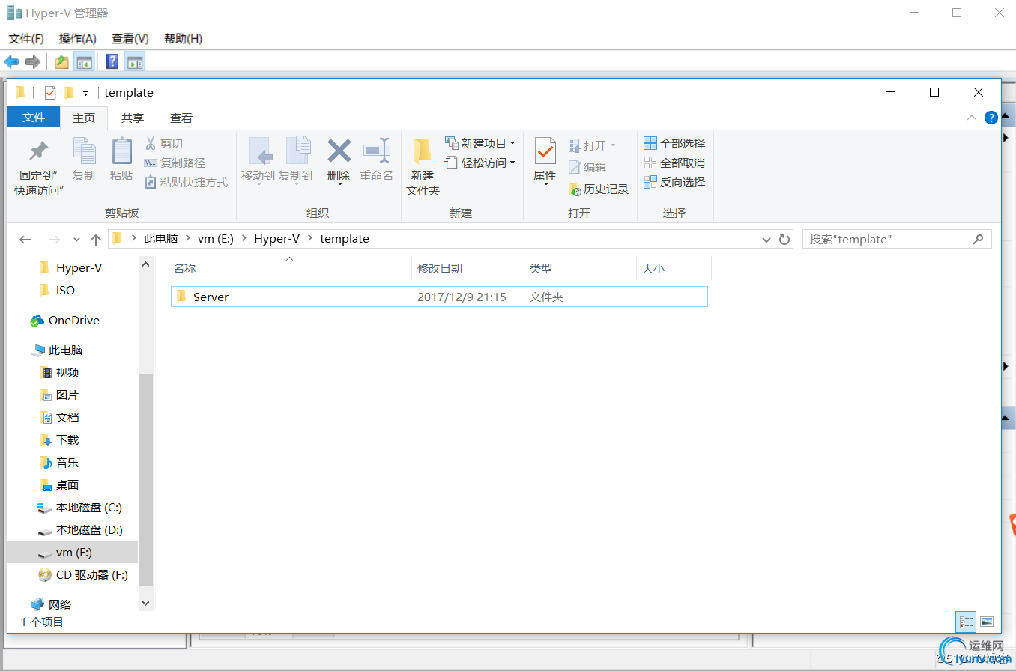Pin to Quick access (固定到"快速访问")
1016x671 pixels.
pyautogui.click(x=39, y=168)
